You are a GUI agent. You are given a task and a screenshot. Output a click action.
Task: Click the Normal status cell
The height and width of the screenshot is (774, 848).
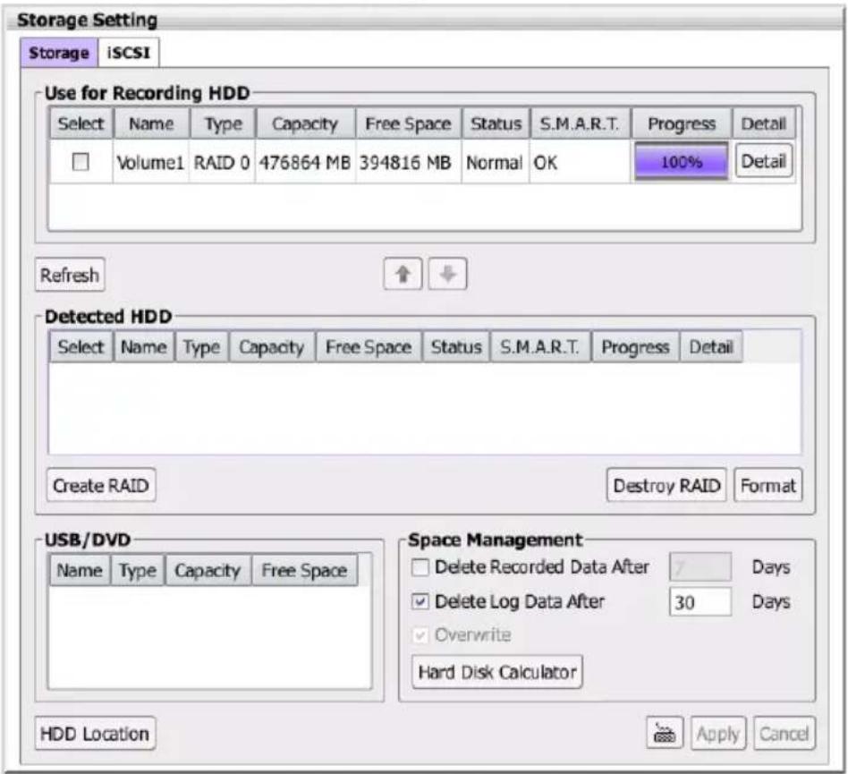click(495, 162)
